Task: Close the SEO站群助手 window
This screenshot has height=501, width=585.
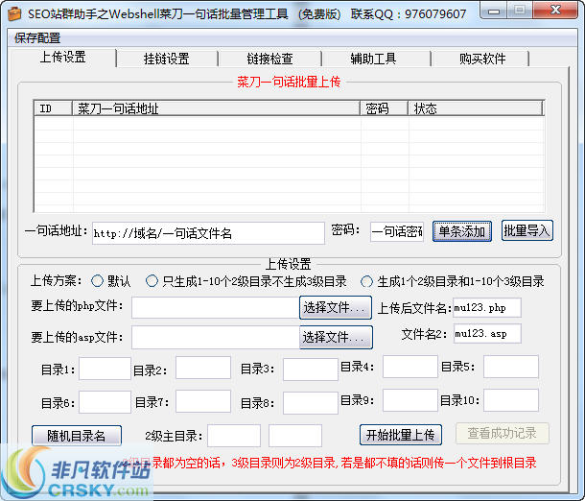Action: pos(555,11)
